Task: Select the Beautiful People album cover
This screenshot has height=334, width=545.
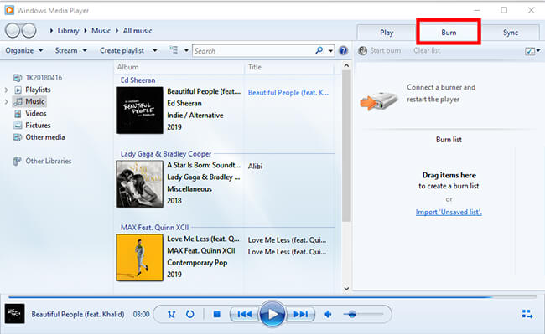Action: [x=139, y=110]
